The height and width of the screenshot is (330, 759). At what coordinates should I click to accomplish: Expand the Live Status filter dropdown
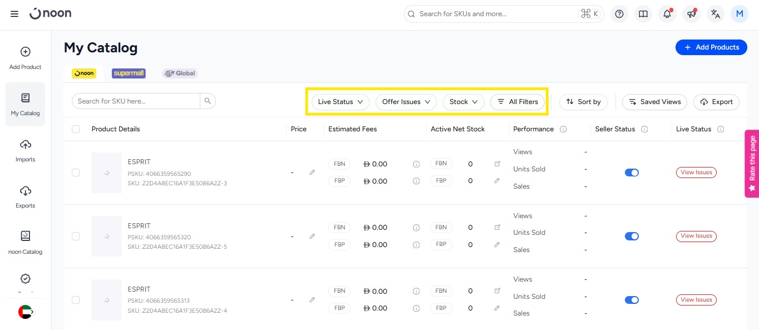click(340, 102)
